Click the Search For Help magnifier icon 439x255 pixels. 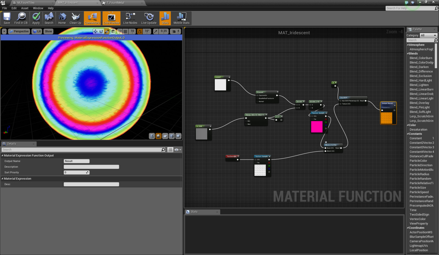[x=436, y=8]
